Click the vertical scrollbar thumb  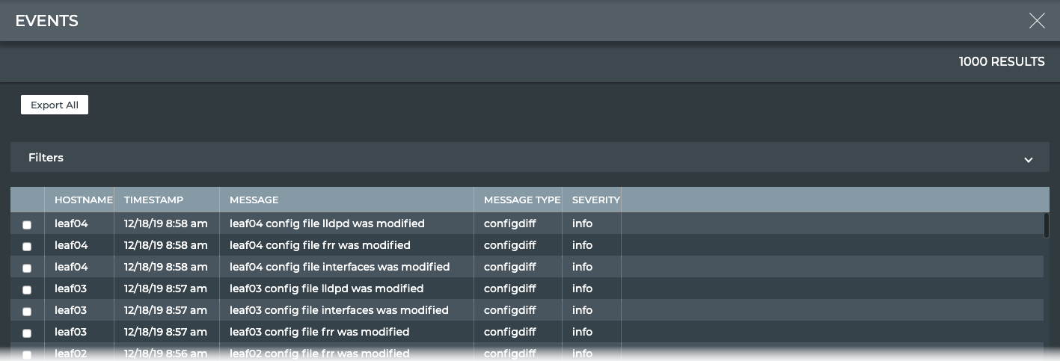point(1046,225)
